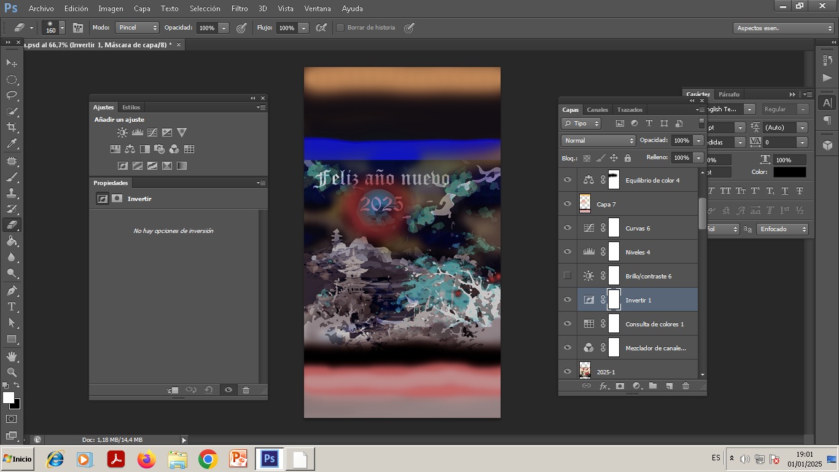Add a Photo Filter adjustment
This screenshot has height=472, width=839.
tap(160, 149)
